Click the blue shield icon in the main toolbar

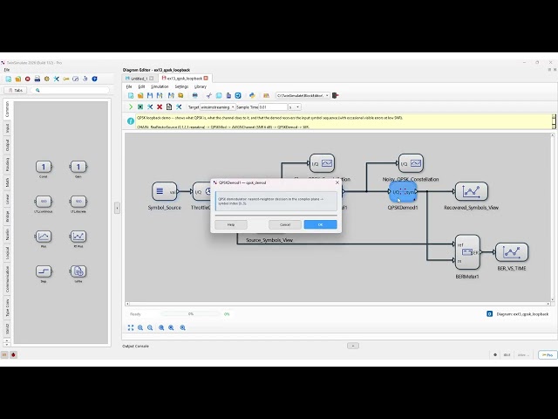pos(95,79)
